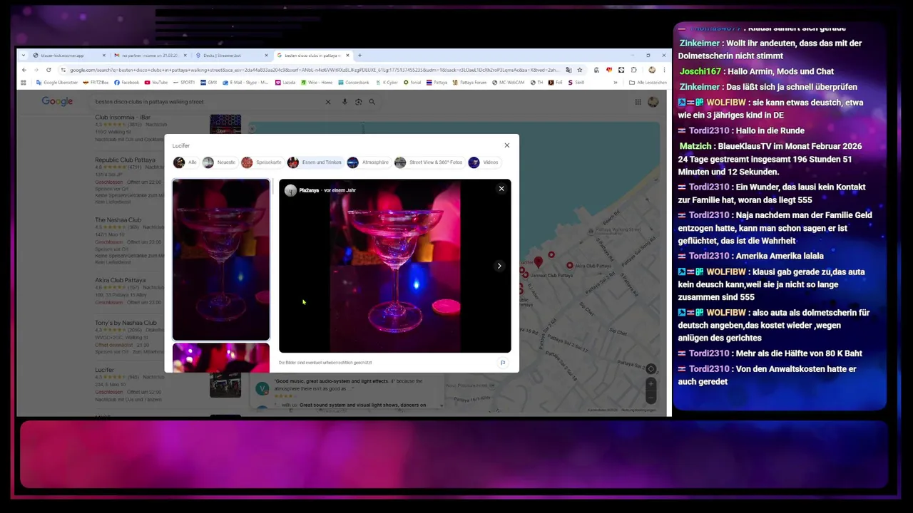Select the Street View & 360° Fotos chip
The width and height of the screenshot is (913, 513).
[429, 162]
